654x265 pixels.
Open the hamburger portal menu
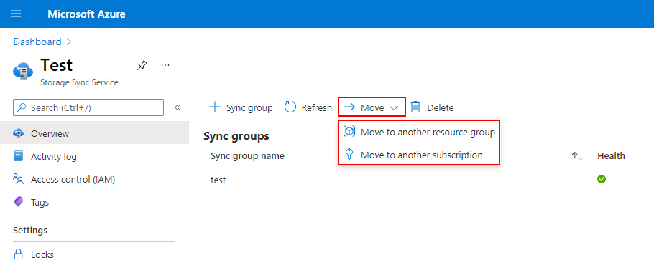pos(16,14)
